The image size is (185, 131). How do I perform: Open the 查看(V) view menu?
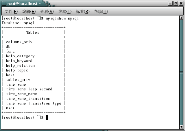pyautogui.click(x=47, y=12)
